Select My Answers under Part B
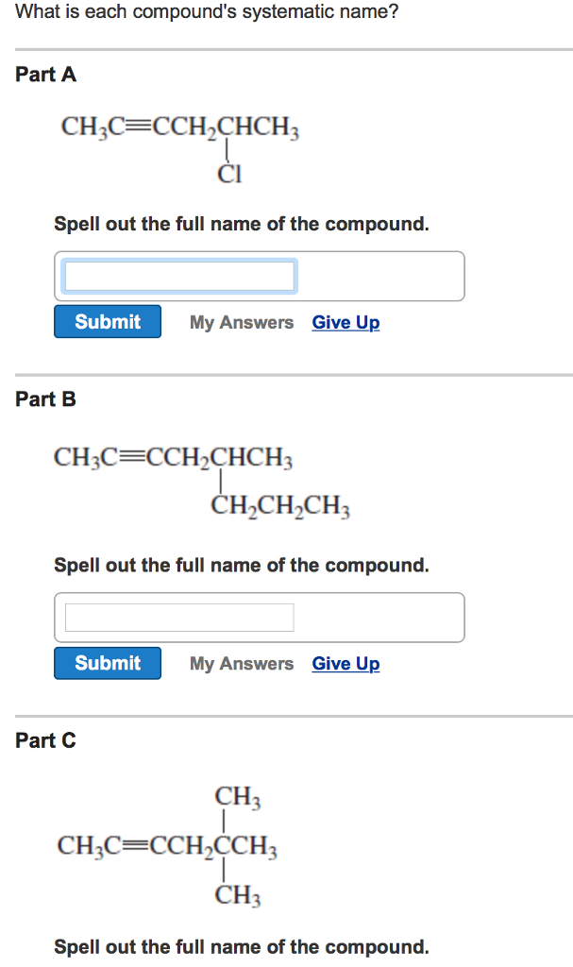The height and width of the screenshot is (967, 573). click(241, 663)
